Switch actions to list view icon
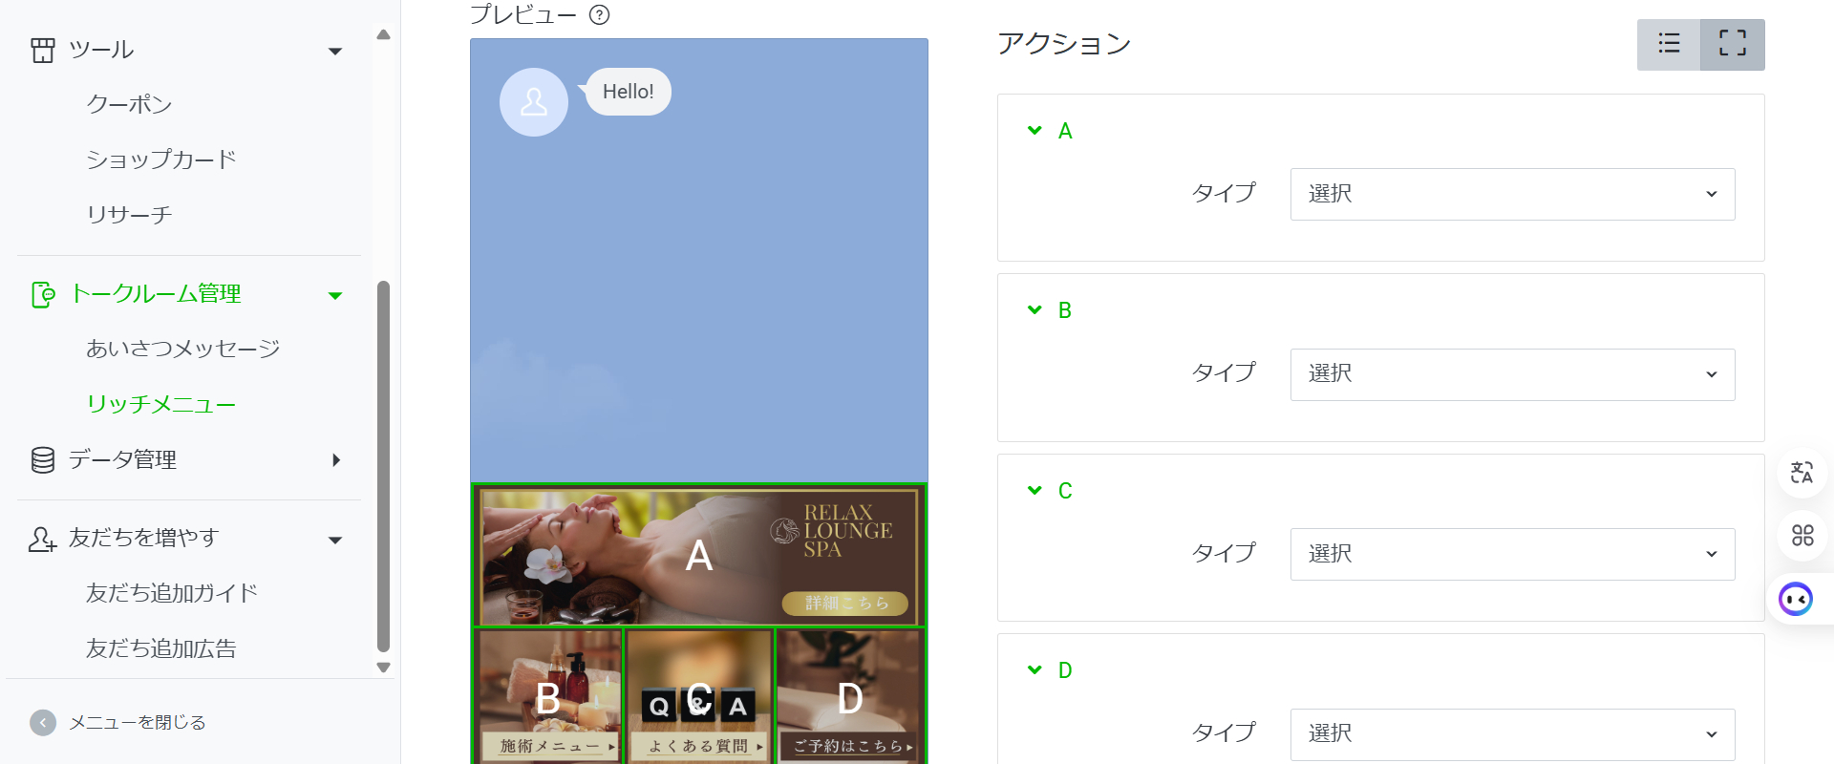 (x=1669, y=44)
